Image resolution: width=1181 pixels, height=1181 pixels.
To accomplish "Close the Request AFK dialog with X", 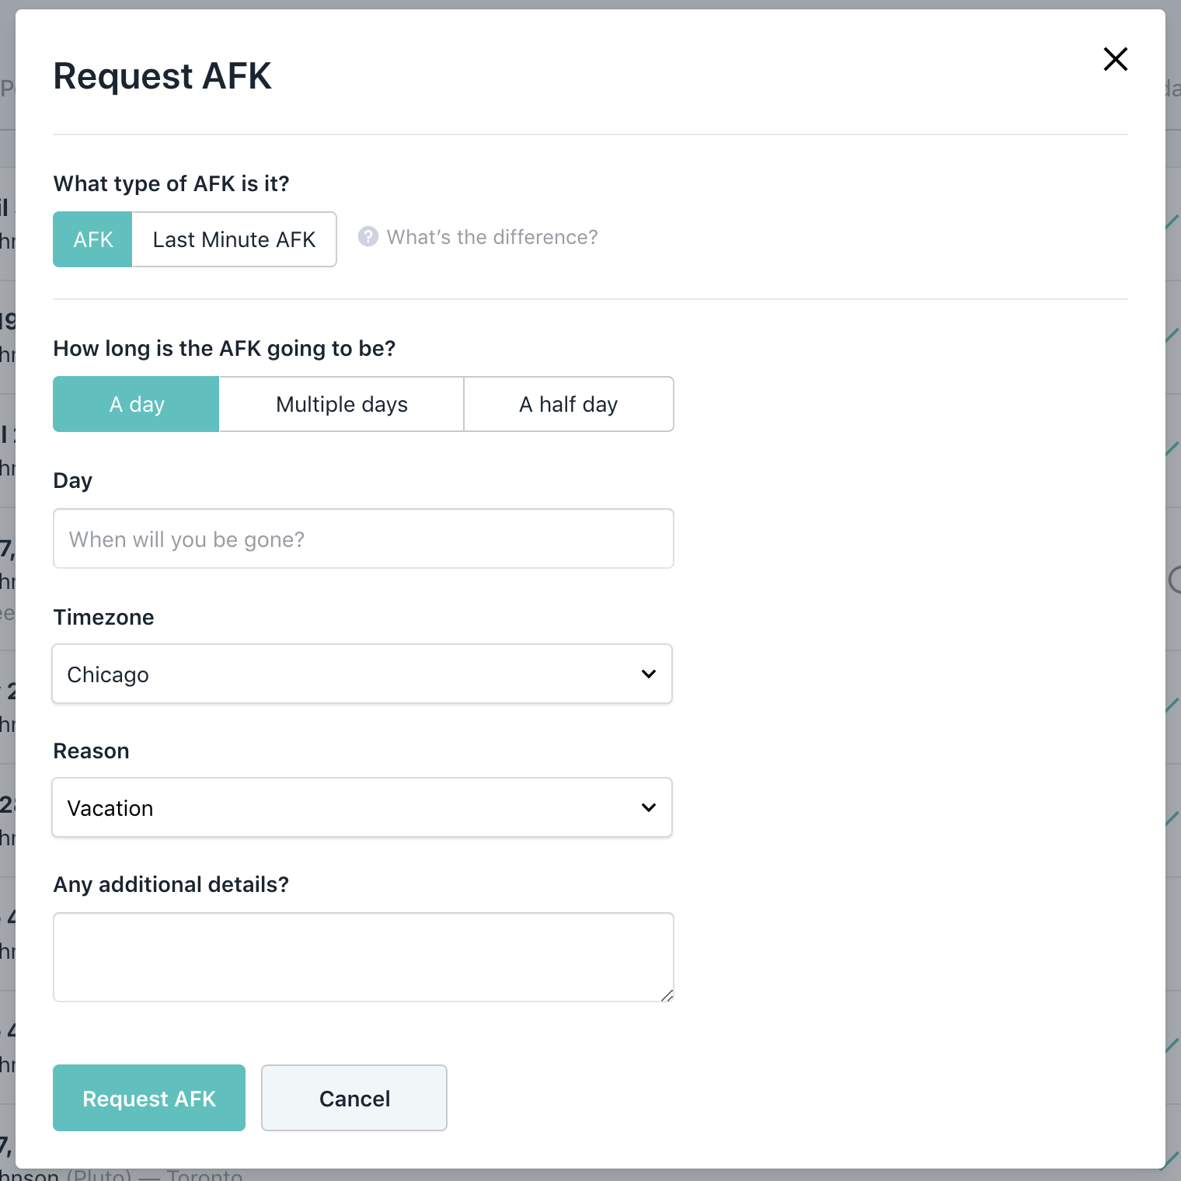I will coord(1115,59).
